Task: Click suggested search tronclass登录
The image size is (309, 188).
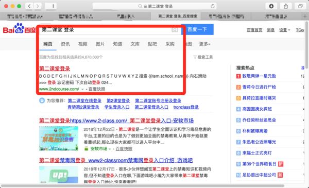Action: tap(186, 107)
